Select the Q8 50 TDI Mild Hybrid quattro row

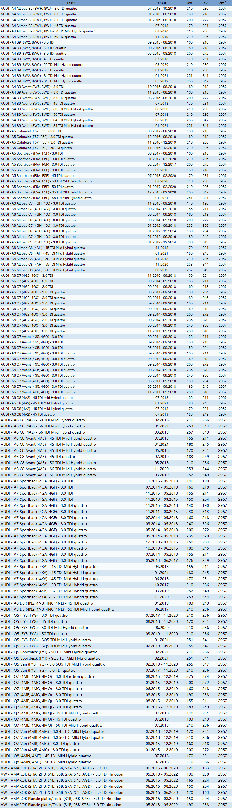(x=46, y=762)
